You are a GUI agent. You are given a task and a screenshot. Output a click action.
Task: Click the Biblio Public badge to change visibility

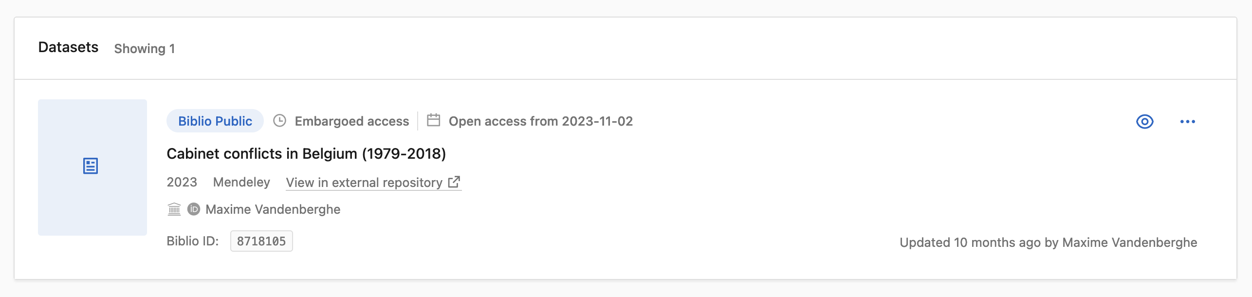[x=215, y=121]
